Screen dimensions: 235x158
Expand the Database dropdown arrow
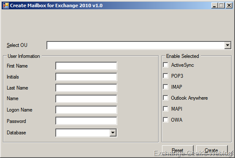tap(113, 133)
